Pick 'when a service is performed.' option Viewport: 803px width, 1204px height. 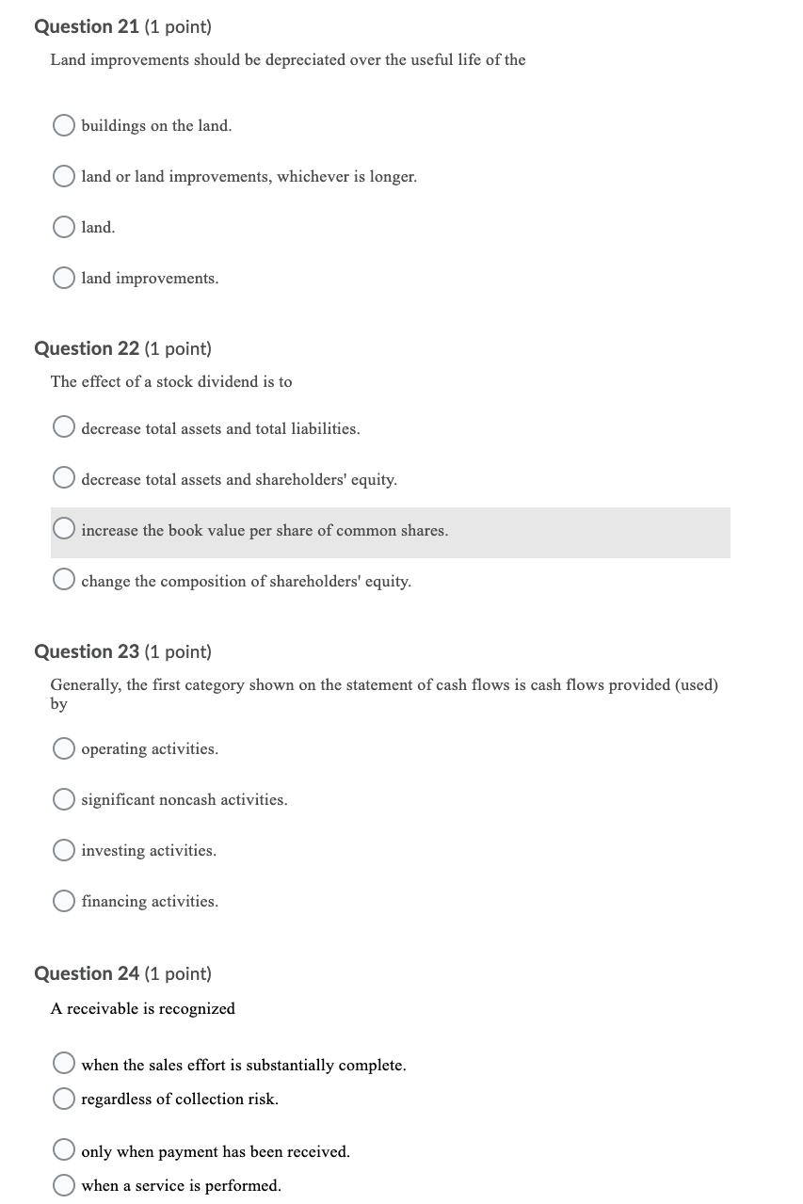pyautogui.click(x=63, y=1183)
